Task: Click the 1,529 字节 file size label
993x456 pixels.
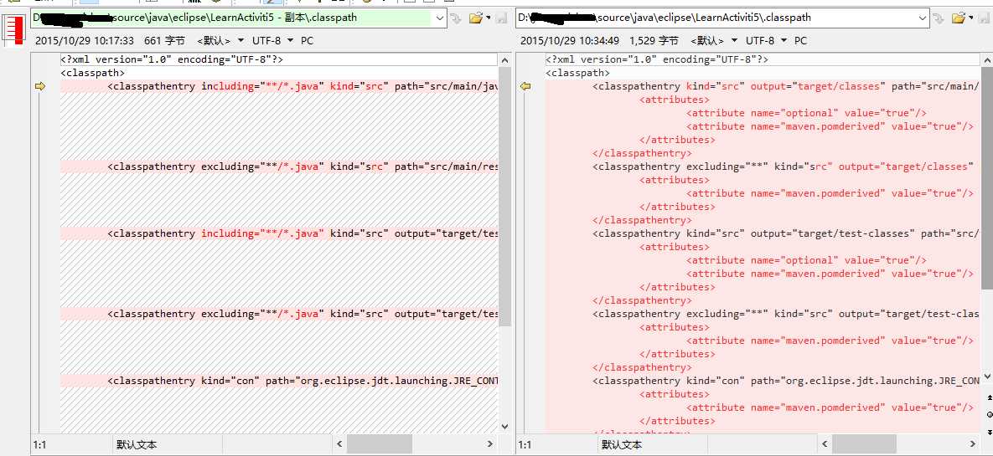Action: (x=654, y=40)
